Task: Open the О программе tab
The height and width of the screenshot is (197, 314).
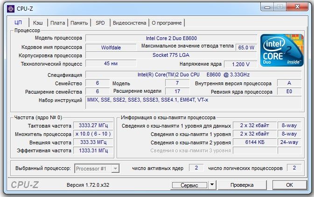Action: 167,23
